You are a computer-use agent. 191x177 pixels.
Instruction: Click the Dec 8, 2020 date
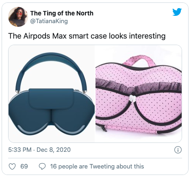[x=54, y=150]
